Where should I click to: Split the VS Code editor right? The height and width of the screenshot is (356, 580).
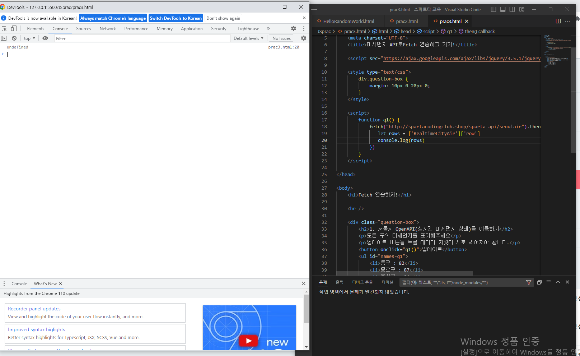(558, 21)
